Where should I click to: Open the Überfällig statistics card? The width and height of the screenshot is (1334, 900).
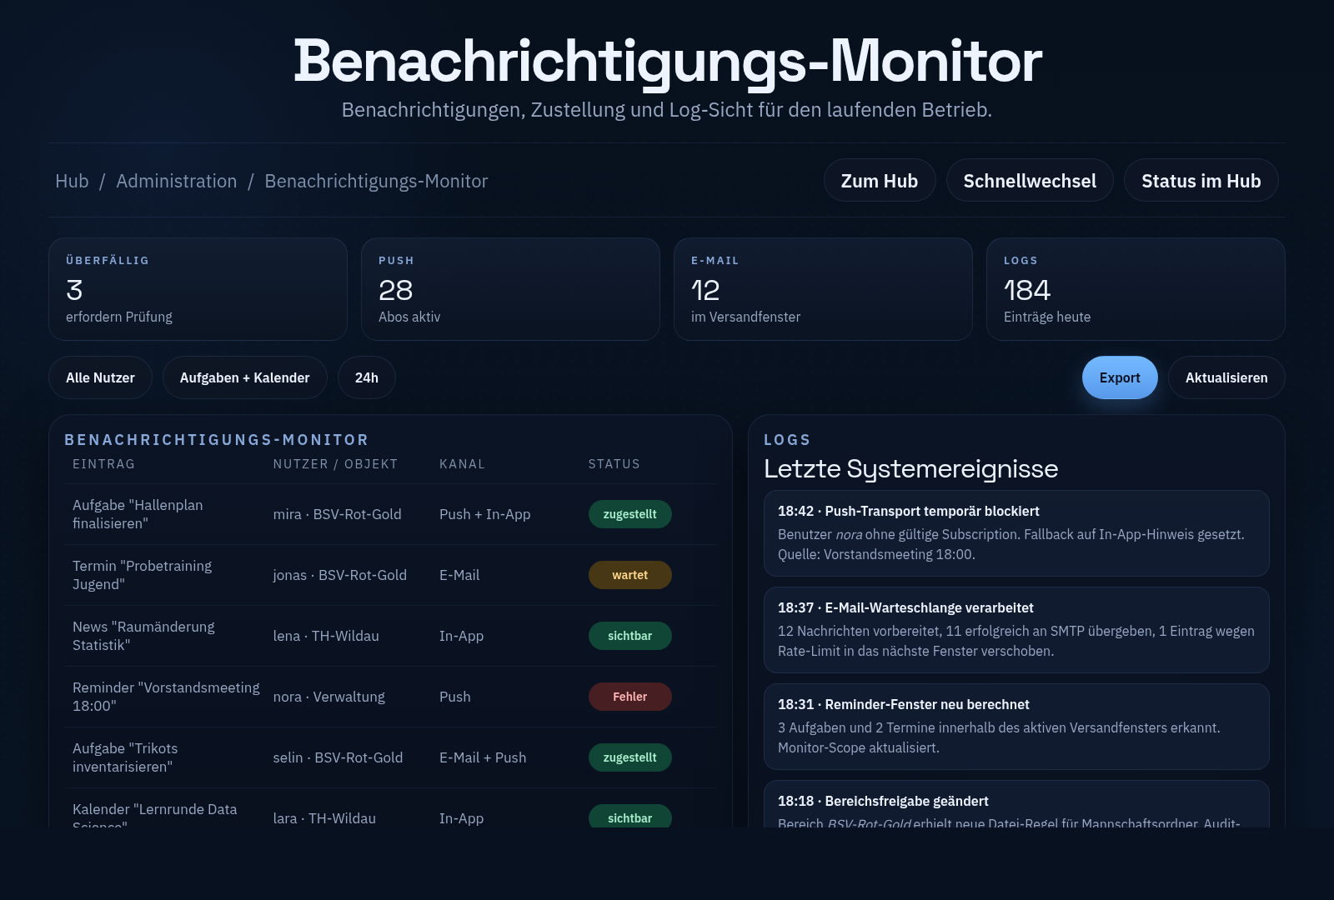coord(198,289)
